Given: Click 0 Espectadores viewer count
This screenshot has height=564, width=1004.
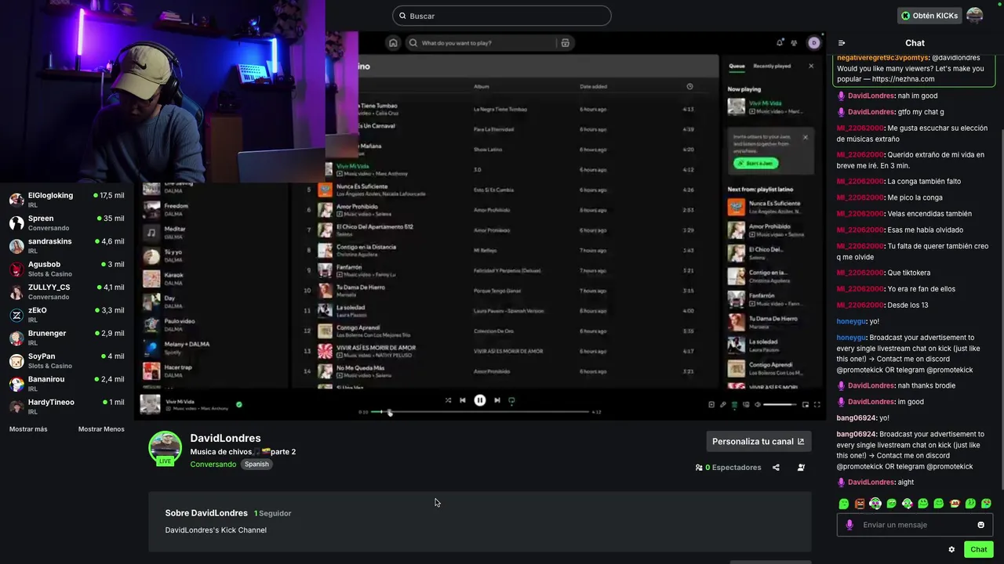Looking at the screenshot, I should point(728,468).
